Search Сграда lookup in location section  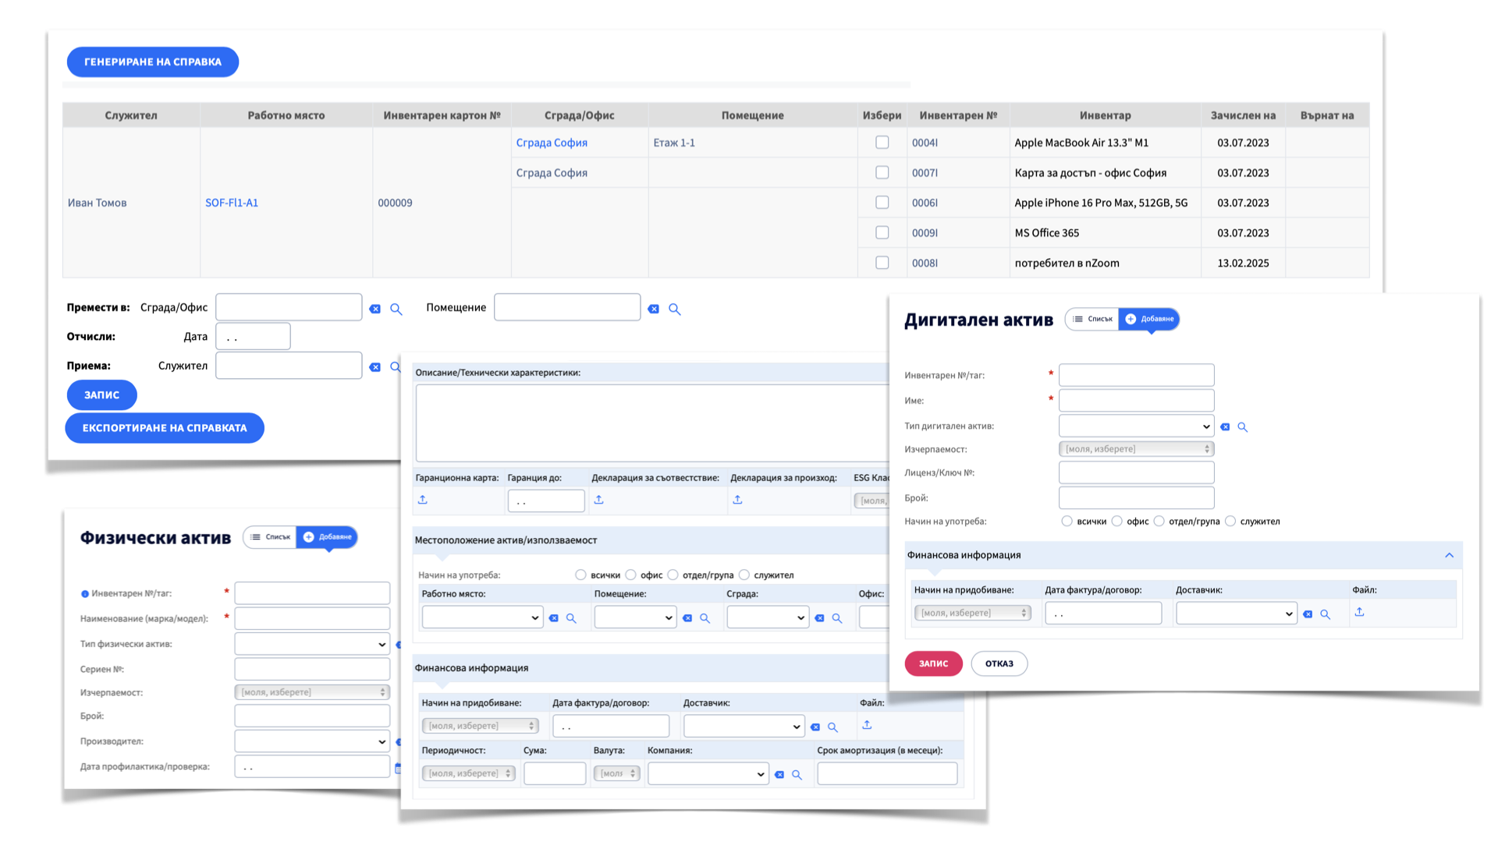837,618
